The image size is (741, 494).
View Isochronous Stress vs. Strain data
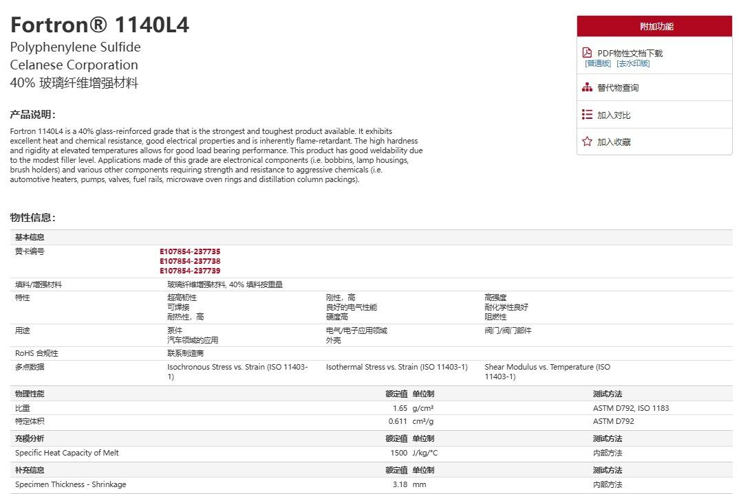(237, 372)
